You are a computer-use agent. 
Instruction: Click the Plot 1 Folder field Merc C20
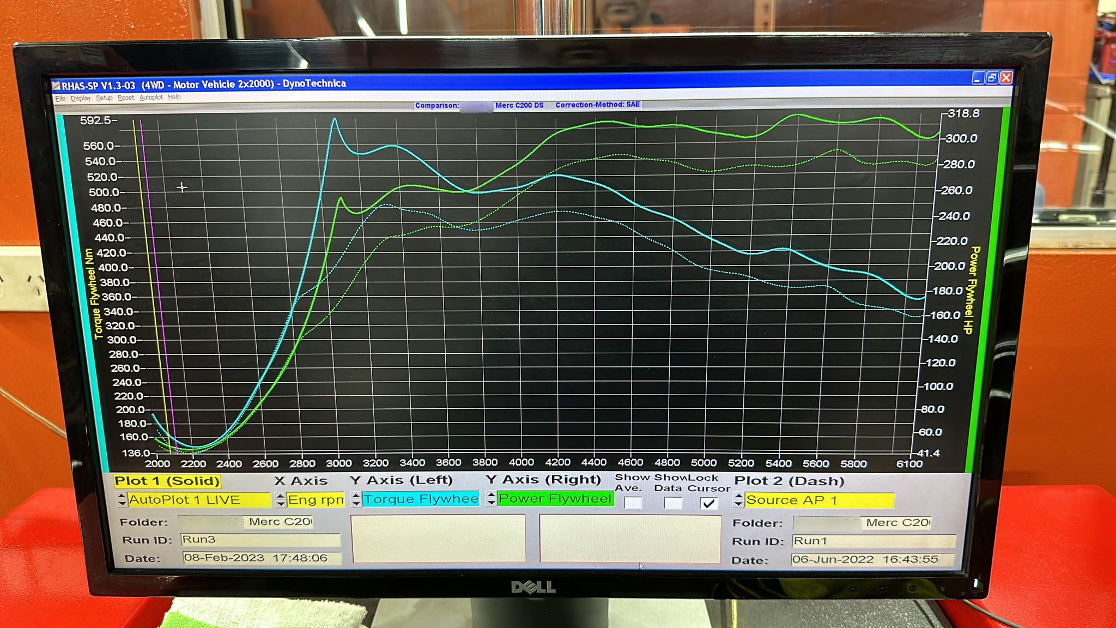pos(246,522)
